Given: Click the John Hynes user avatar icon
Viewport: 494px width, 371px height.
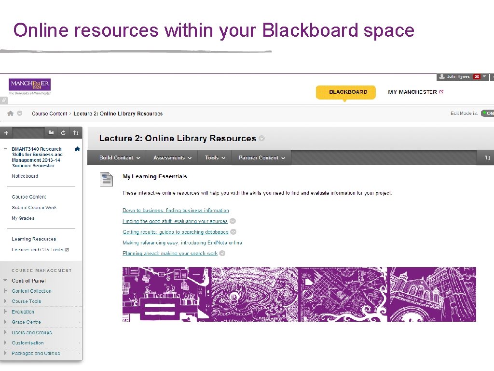Looking at the screenshot, I should click(x=442, y=76).
